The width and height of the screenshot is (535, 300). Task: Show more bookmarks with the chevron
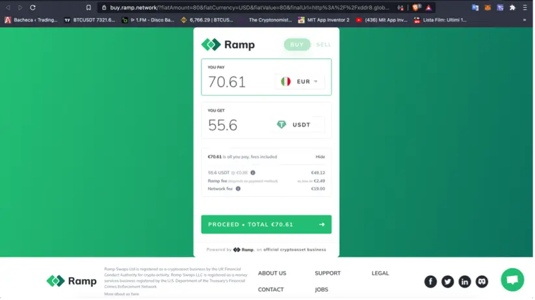tap(525, 20)
